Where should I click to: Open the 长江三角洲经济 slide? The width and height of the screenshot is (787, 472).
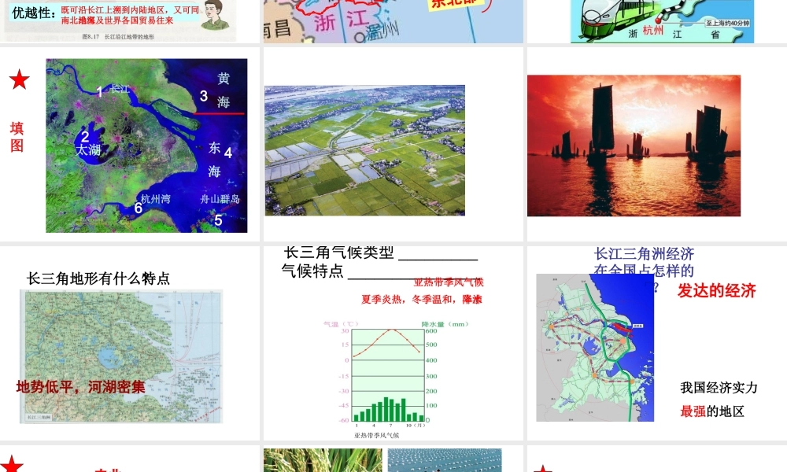[657, 343]
